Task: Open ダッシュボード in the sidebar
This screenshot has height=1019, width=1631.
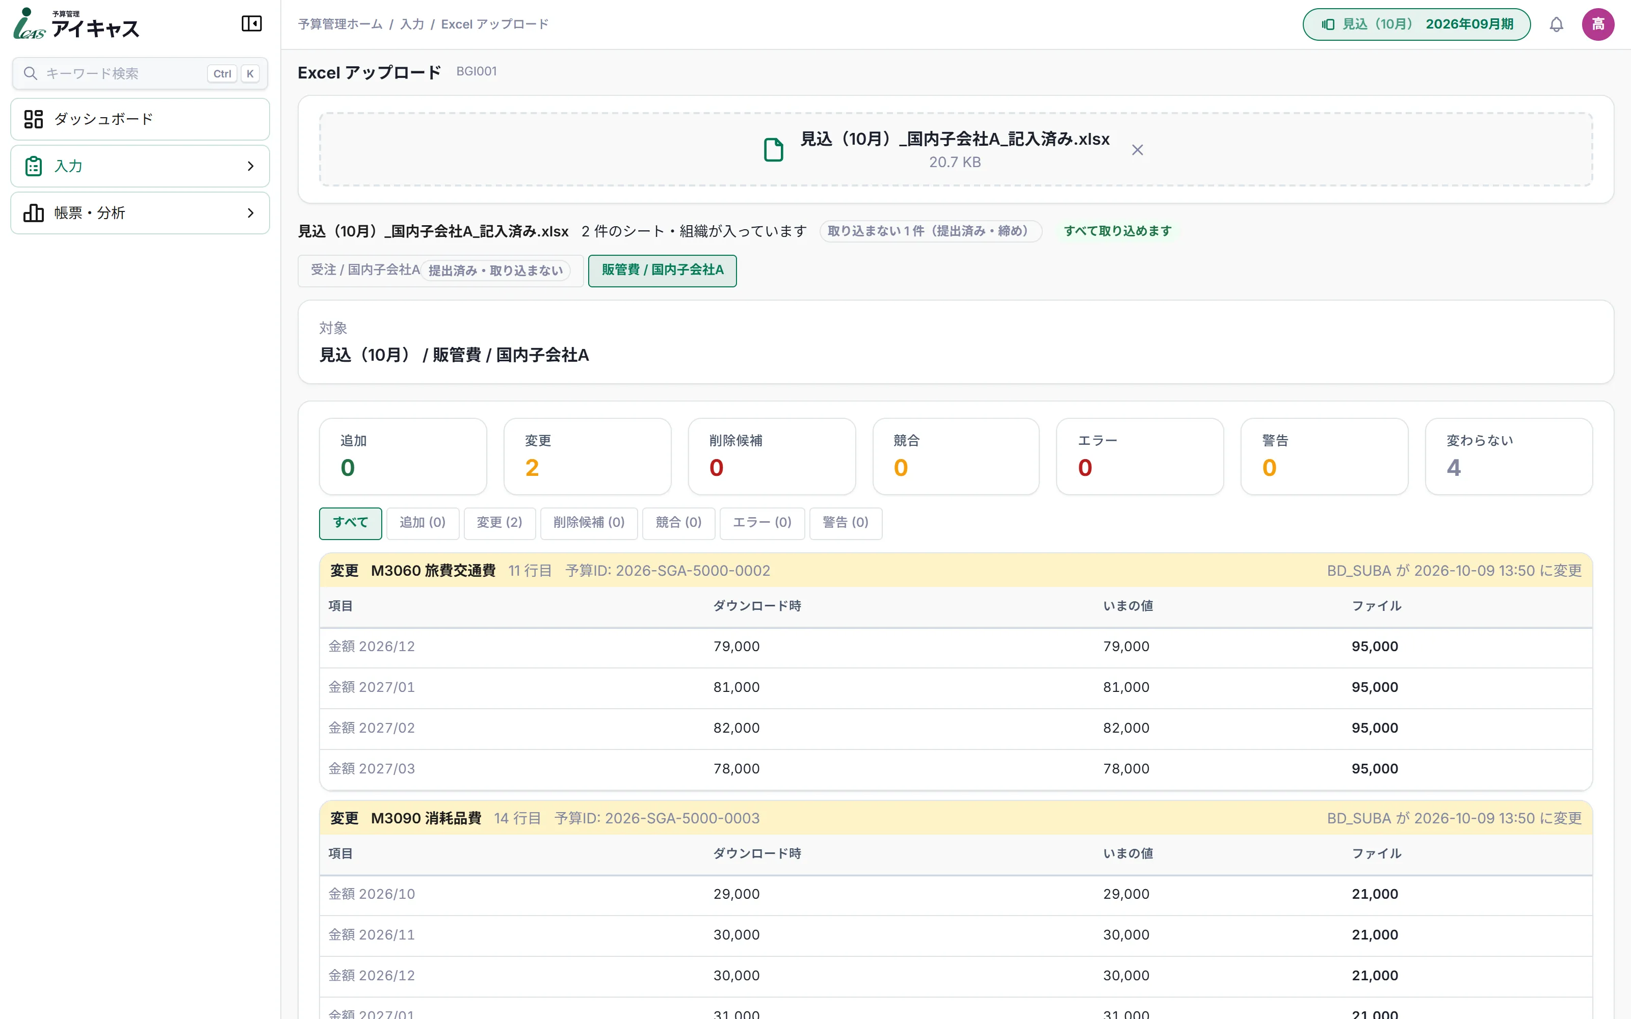Action: tap(140, 119)
